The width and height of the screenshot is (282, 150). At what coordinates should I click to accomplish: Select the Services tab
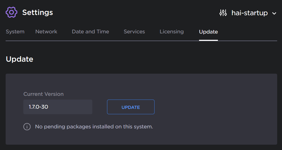(x=134, y=32)
